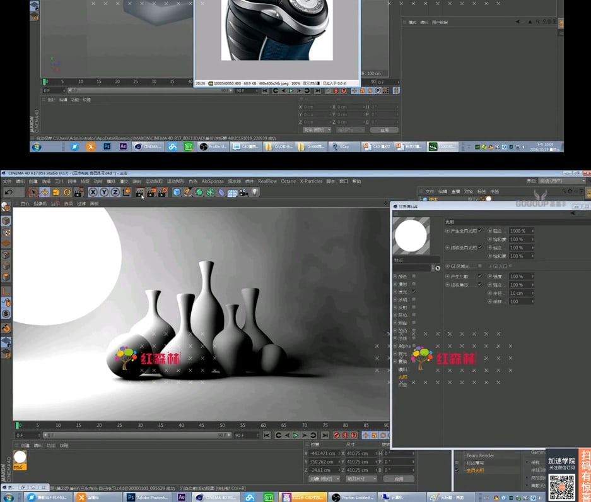Viewport: 591px width, 502px height.
Task: Click the Floor environment grid icon
Action: (232, 193)
